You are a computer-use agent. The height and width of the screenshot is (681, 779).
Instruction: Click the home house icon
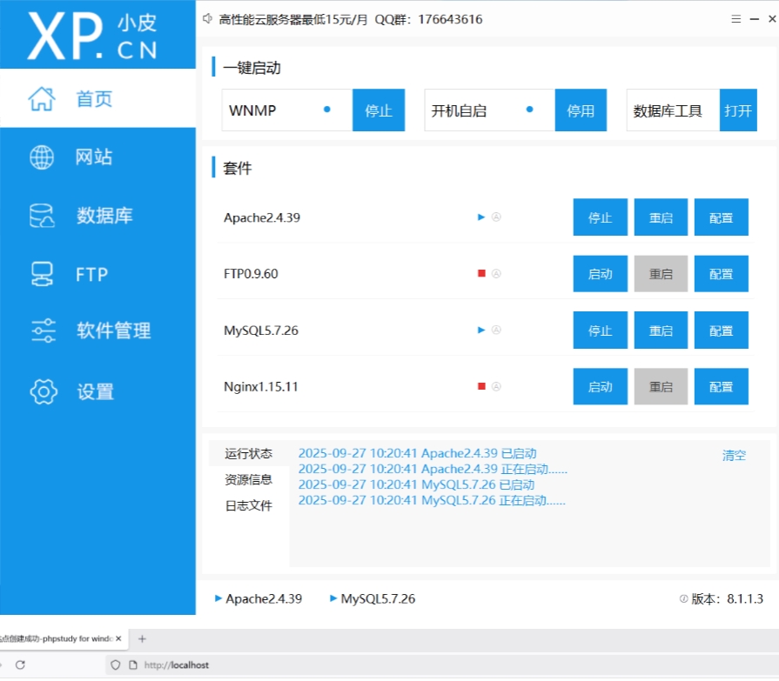tap(42, 98)
